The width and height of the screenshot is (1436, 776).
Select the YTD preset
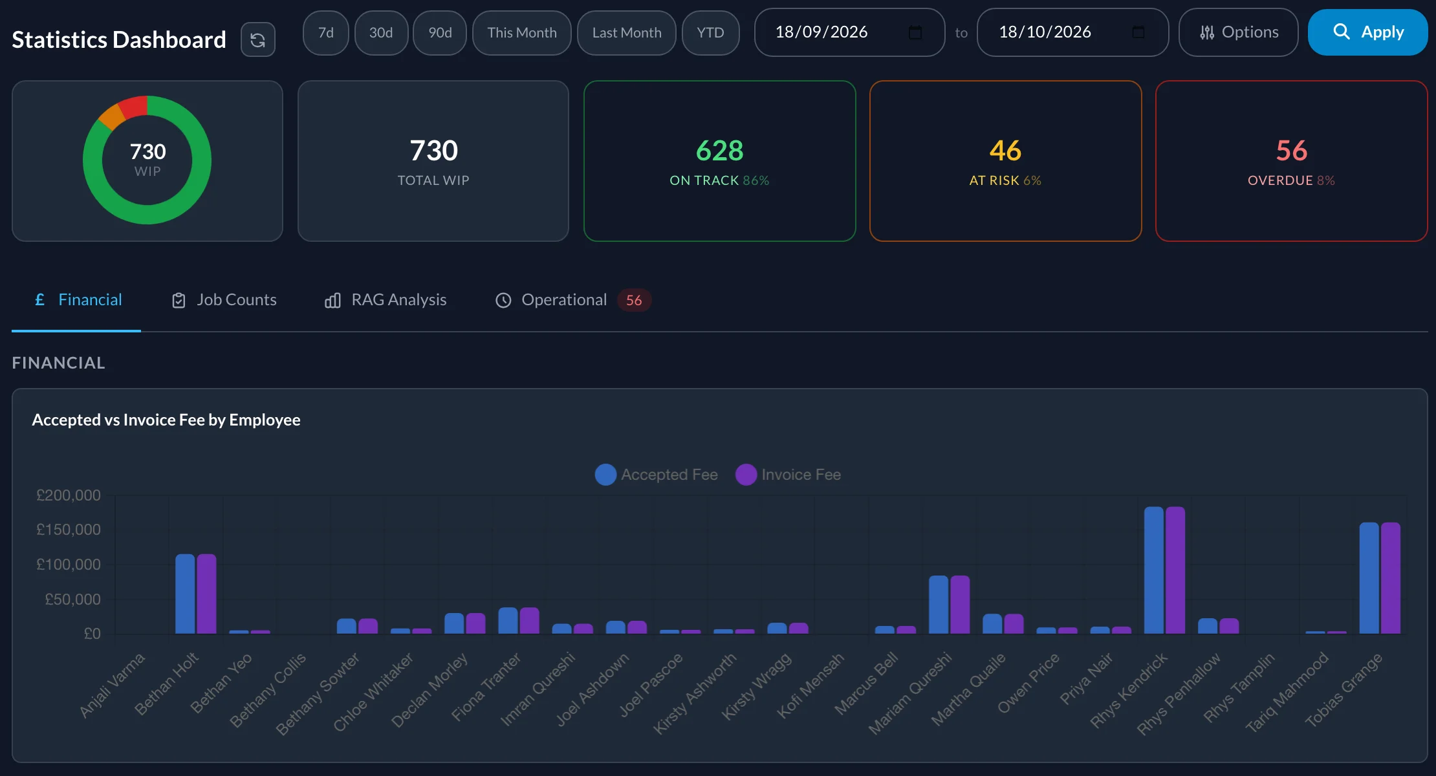pos(710,32)
